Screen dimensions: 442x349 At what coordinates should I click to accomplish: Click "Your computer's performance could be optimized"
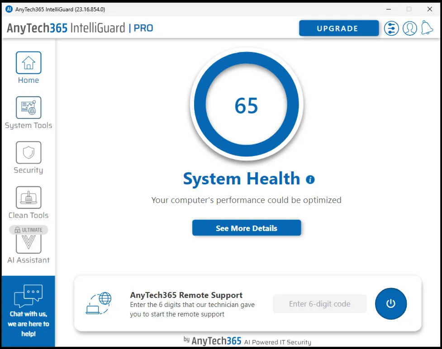pyautogui.click(x=247, y=200)
